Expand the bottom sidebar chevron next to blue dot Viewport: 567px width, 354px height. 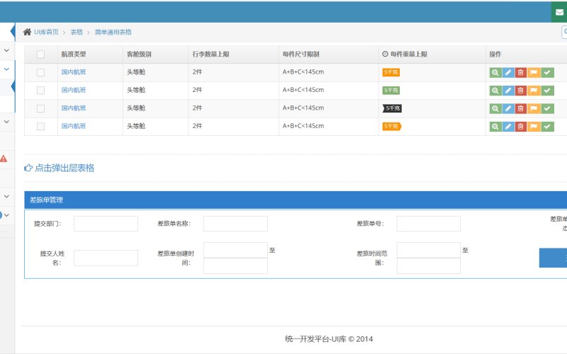6,215
